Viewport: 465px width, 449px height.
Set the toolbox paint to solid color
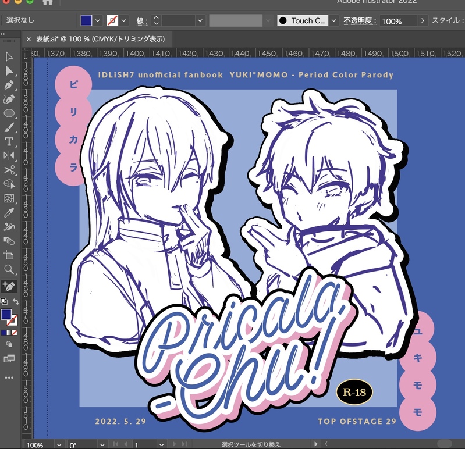(x=3, y=333)
